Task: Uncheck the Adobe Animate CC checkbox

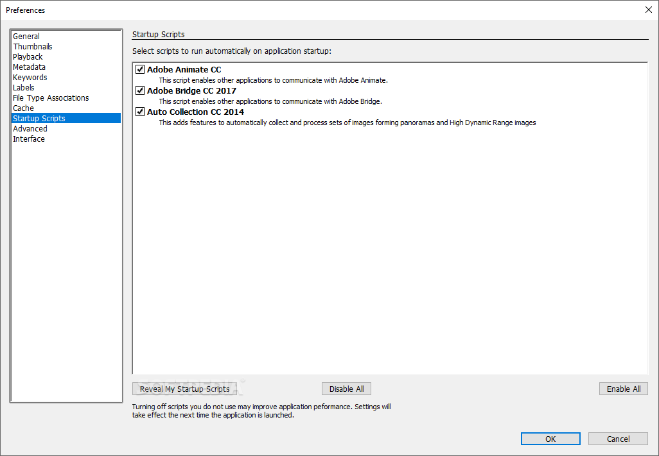Action: coord(140,69)
